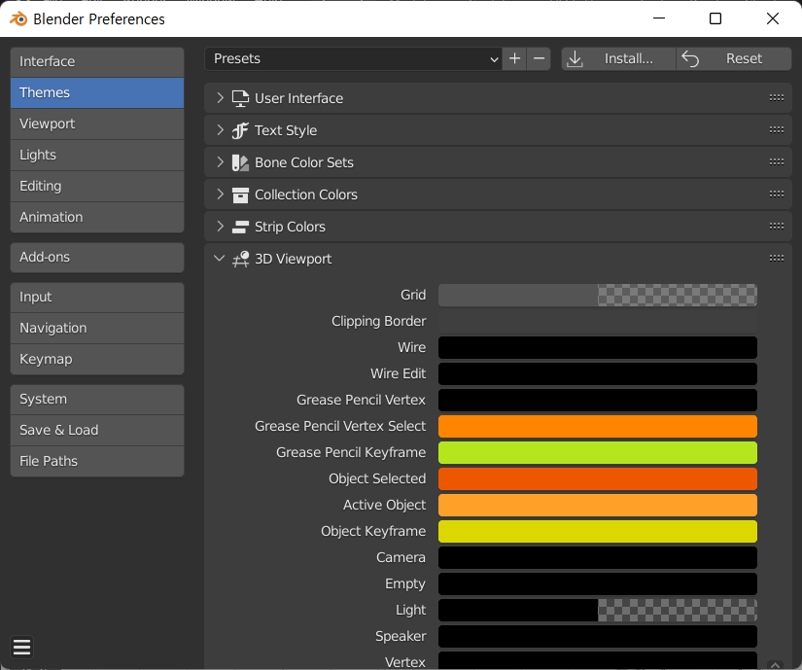Click the Strip Colors icon
Image resolution: width=802 pixels, height=670 pixels.
[240, 227]
